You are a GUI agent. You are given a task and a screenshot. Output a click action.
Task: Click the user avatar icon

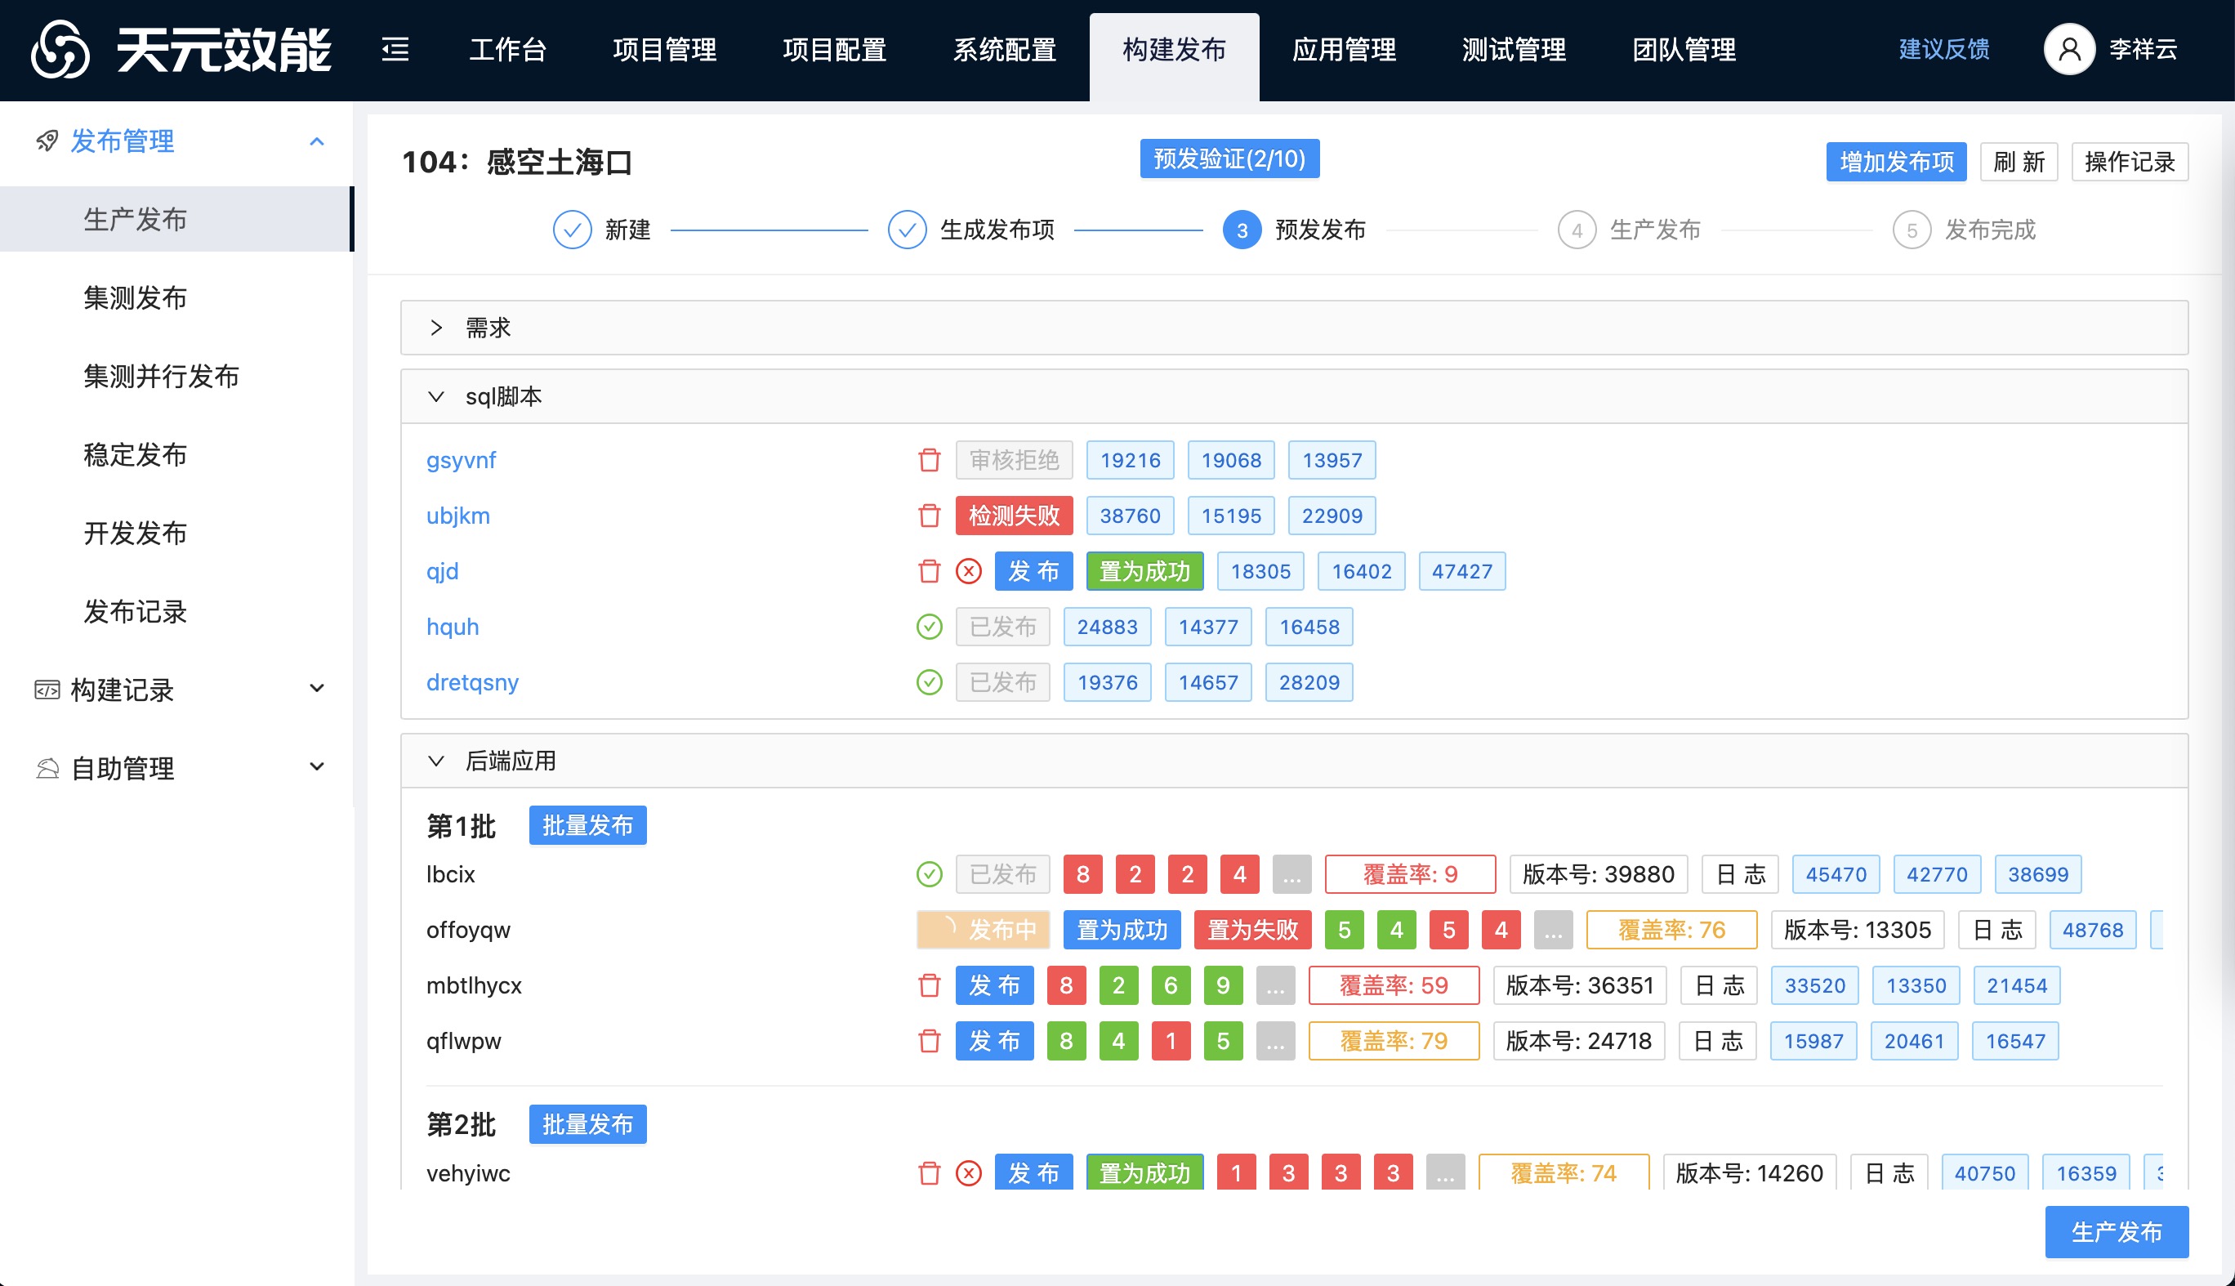pos(2068,50)
